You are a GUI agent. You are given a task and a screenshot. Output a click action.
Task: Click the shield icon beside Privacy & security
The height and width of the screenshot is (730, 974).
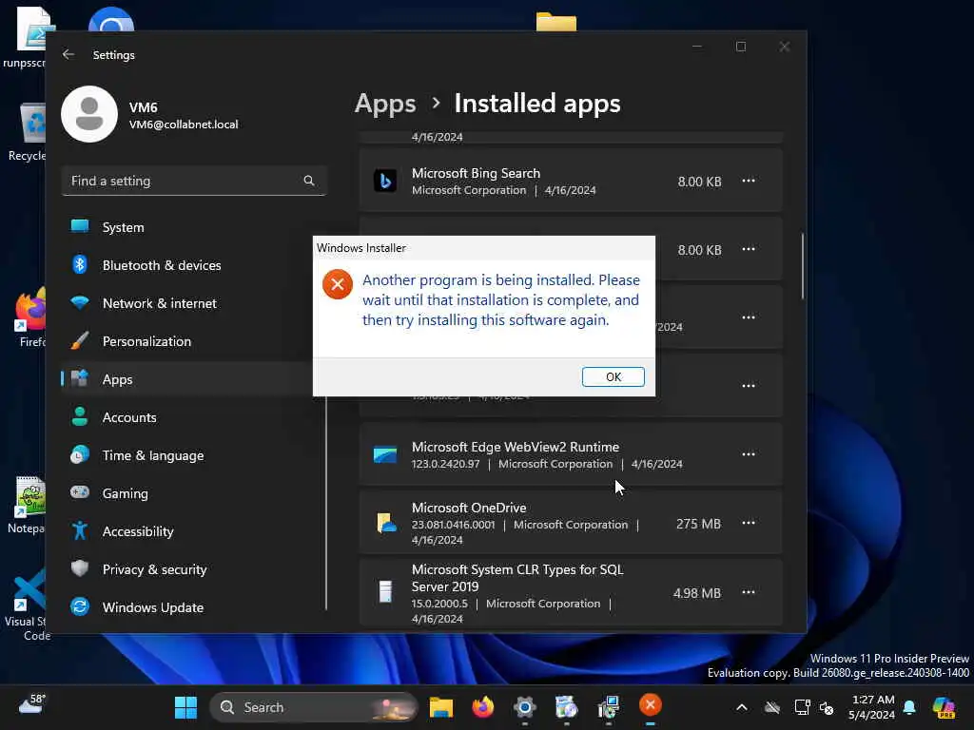click(80, 568)
